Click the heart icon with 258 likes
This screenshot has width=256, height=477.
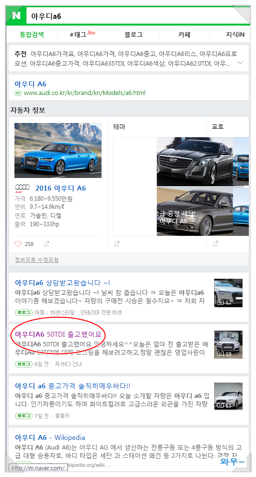point(18,244)
